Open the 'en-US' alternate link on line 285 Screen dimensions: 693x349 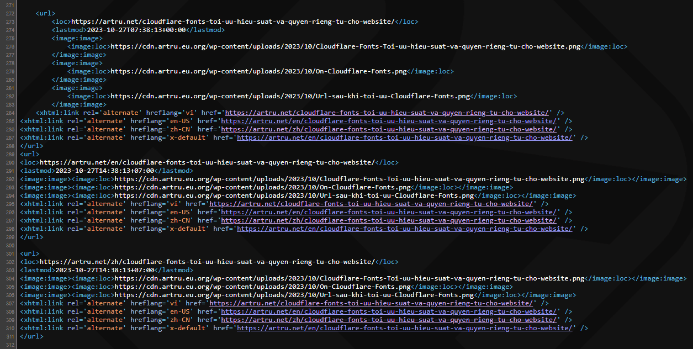point(388,121)
